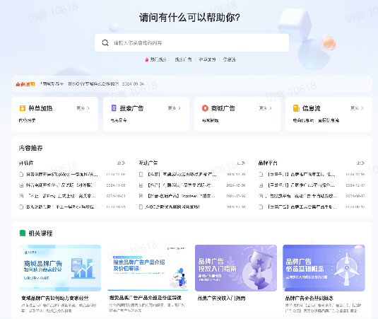Expand 更多 on the 种草加热 card

(83, 108)
